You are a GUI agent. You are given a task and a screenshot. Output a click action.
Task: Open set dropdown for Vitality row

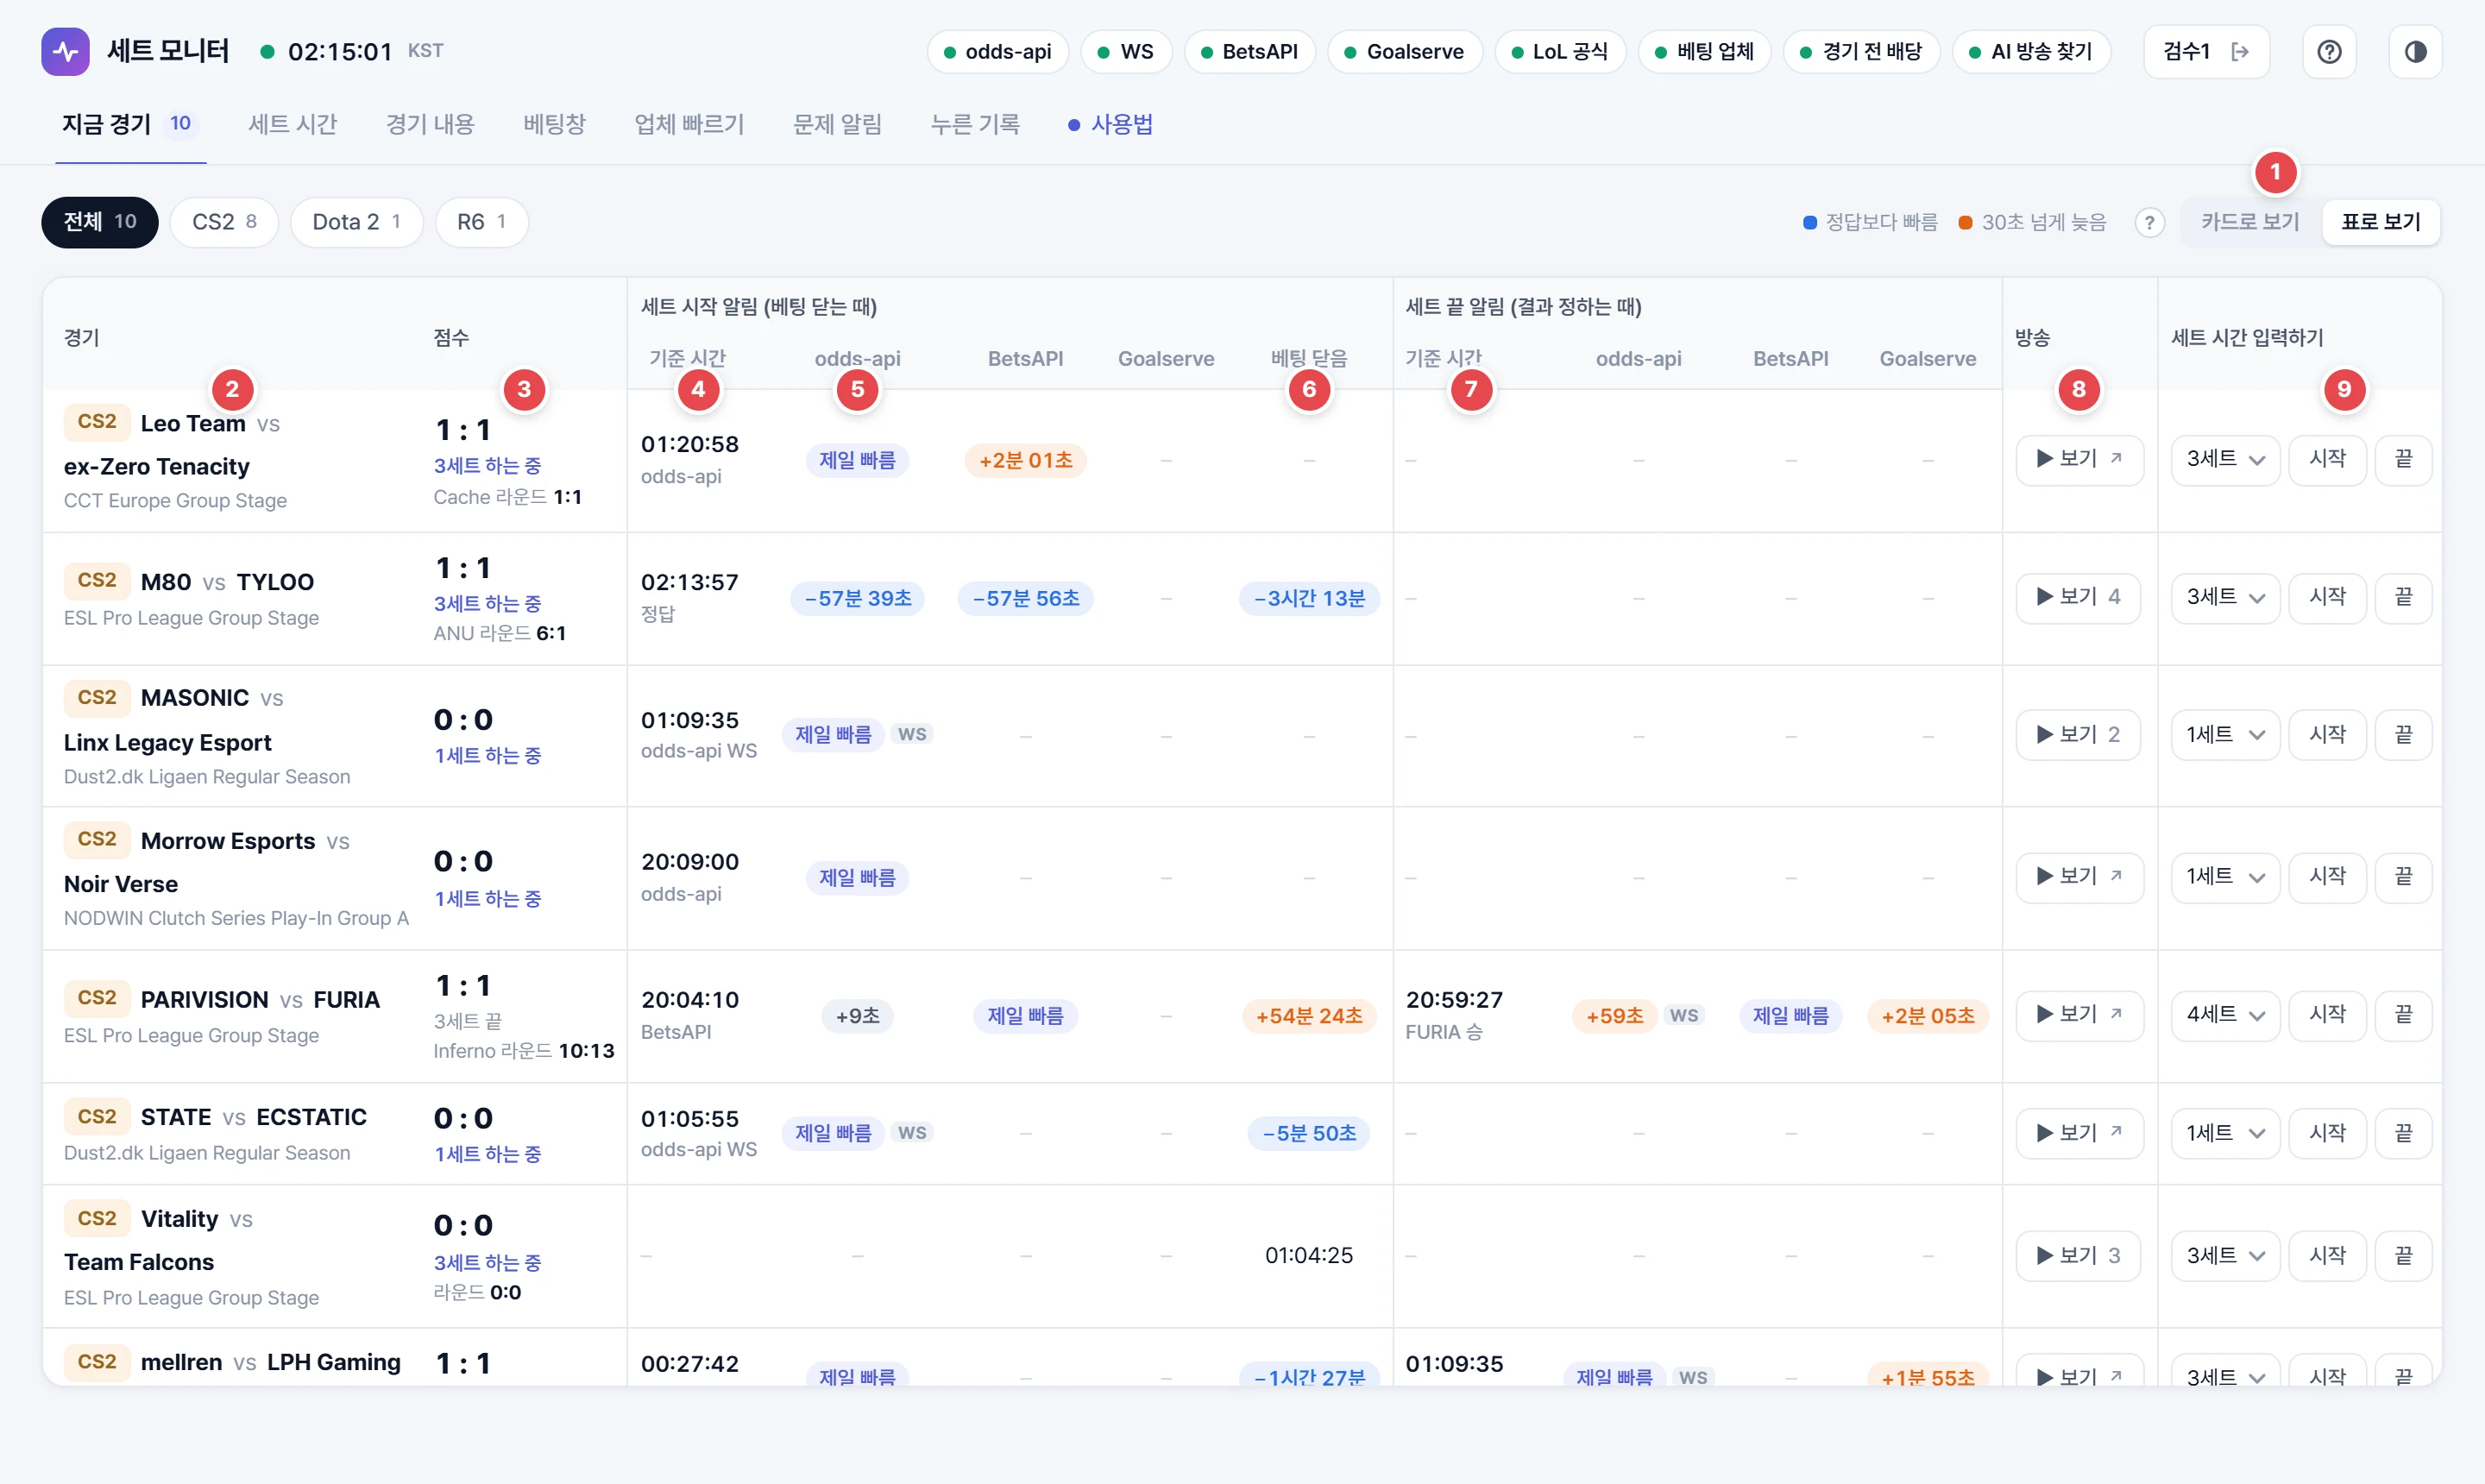[x=2225, y=1255]
